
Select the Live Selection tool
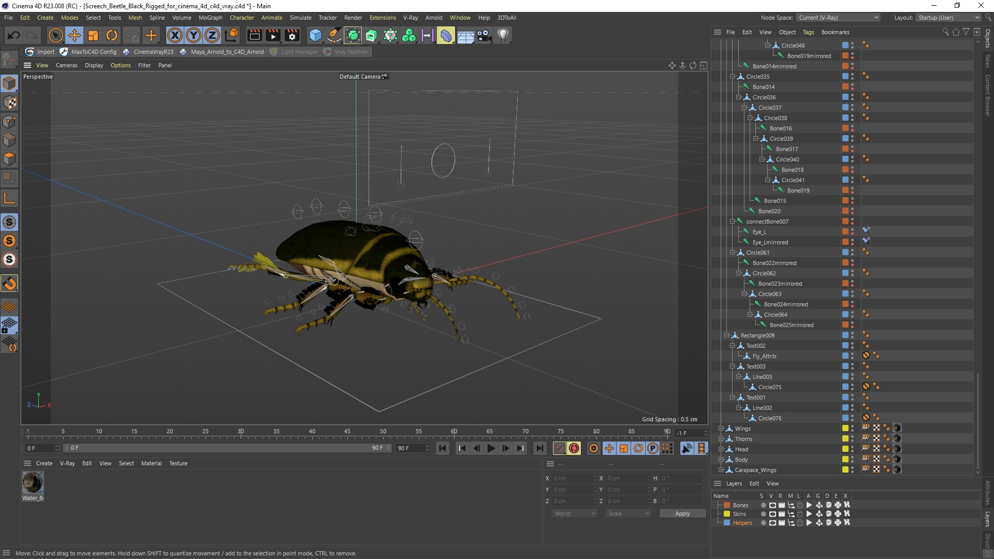pyautogui.click(x=55, y=35)
